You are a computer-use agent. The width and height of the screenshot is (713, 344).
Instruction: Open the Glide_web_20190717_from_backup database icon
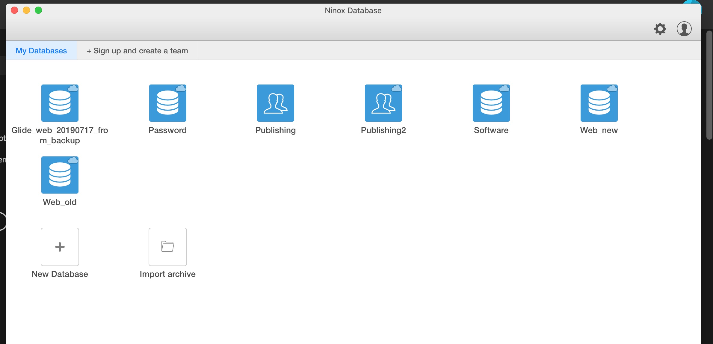[x=60, y=103]
